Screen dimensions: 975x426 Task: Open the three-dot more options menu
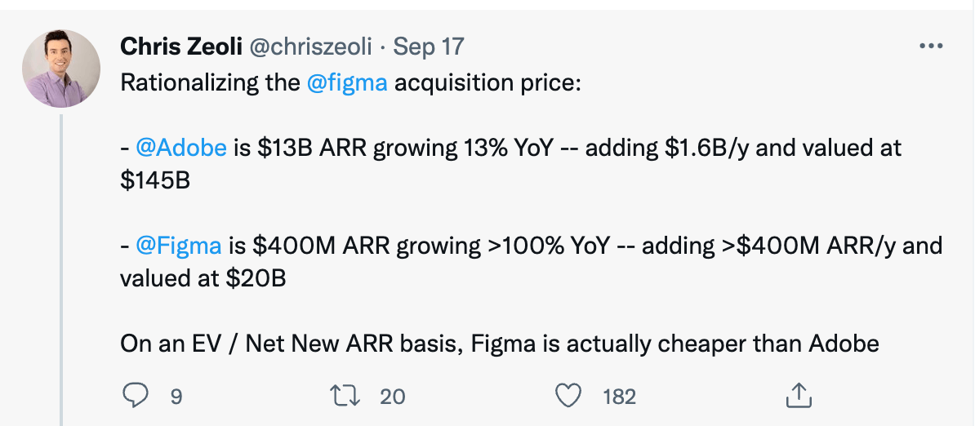click(931, 47)
